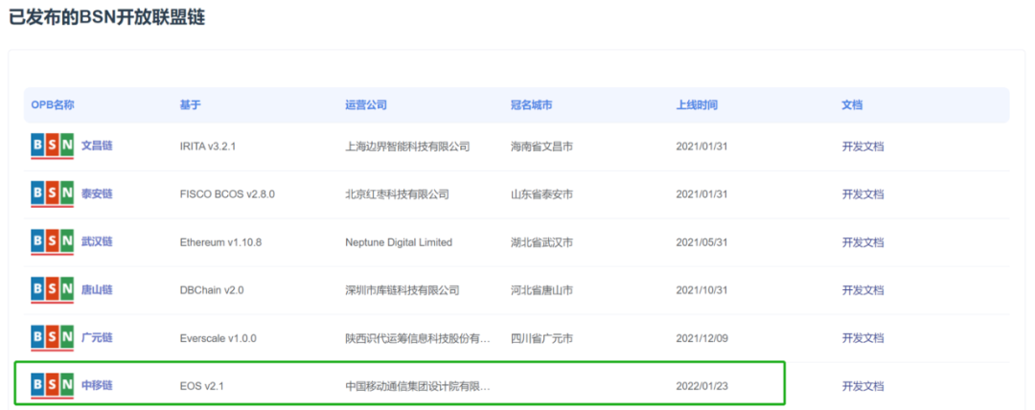Click BSN logo beside 中移链
Image resolution: width=1035 pixels, height=410 pixels.
tap(52, 385)
